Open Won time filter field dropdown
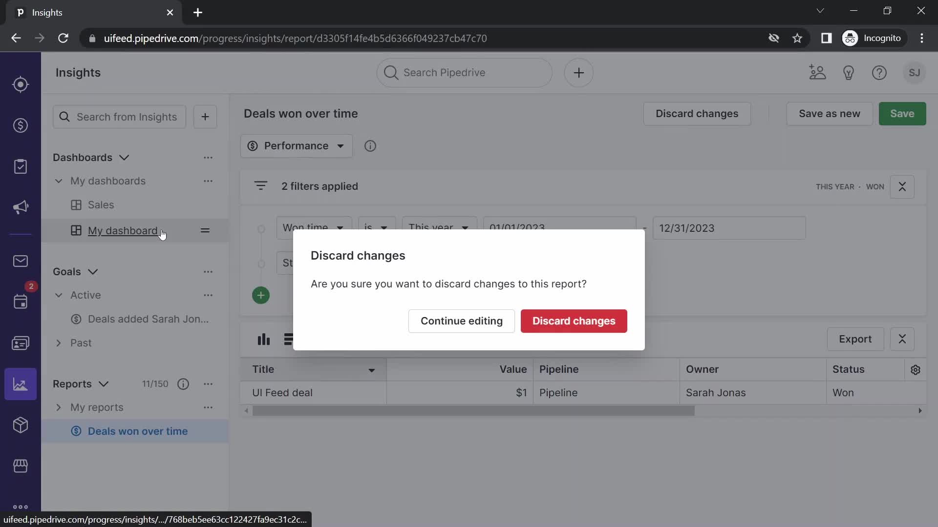 click(x=314, y=228)
